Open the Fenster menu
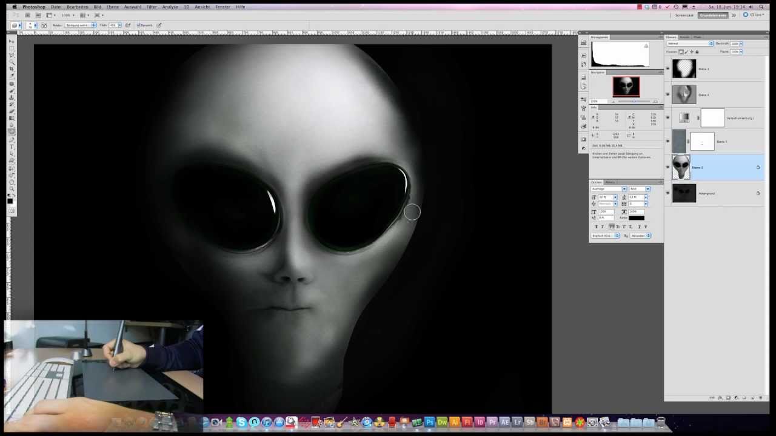776x436 pixels. [222, 7]
